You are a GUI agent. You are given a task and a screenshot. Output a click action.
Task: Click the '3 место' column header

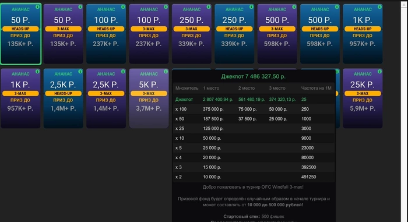[277, 88]
